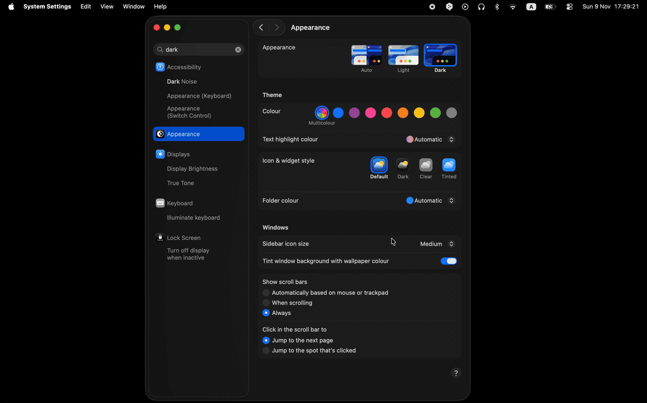Select the Default icon & widget style
Viewport: 647px width, 403px height.
[379, 169]
